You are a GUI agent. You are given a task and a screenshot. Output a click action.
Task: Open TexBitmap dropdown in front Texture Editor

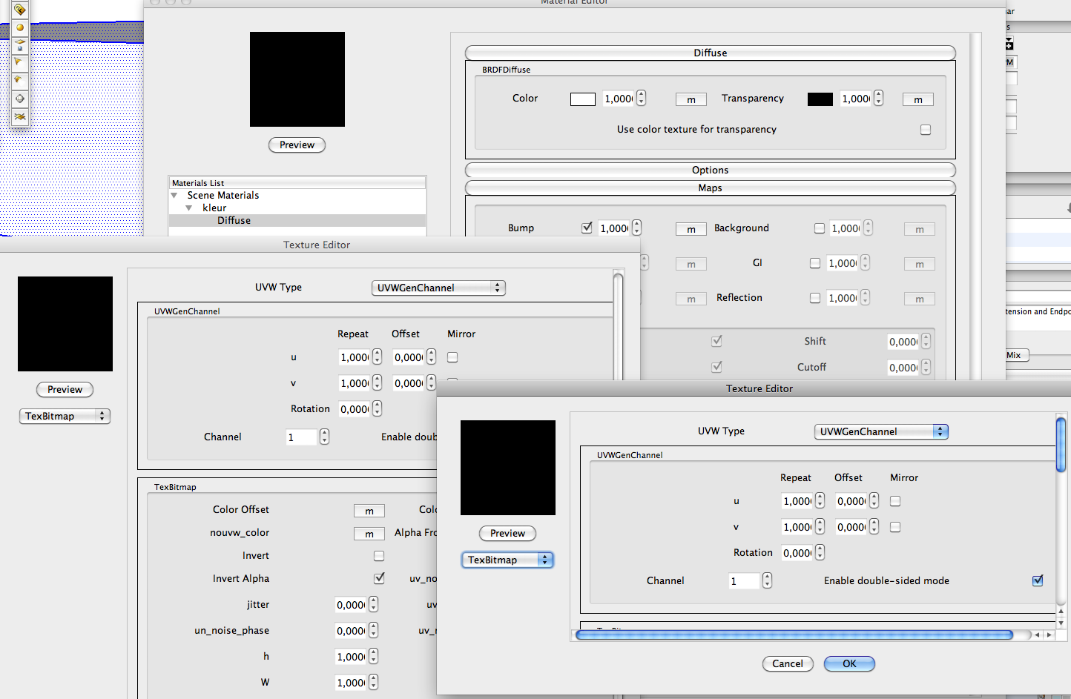coord(507,560)
